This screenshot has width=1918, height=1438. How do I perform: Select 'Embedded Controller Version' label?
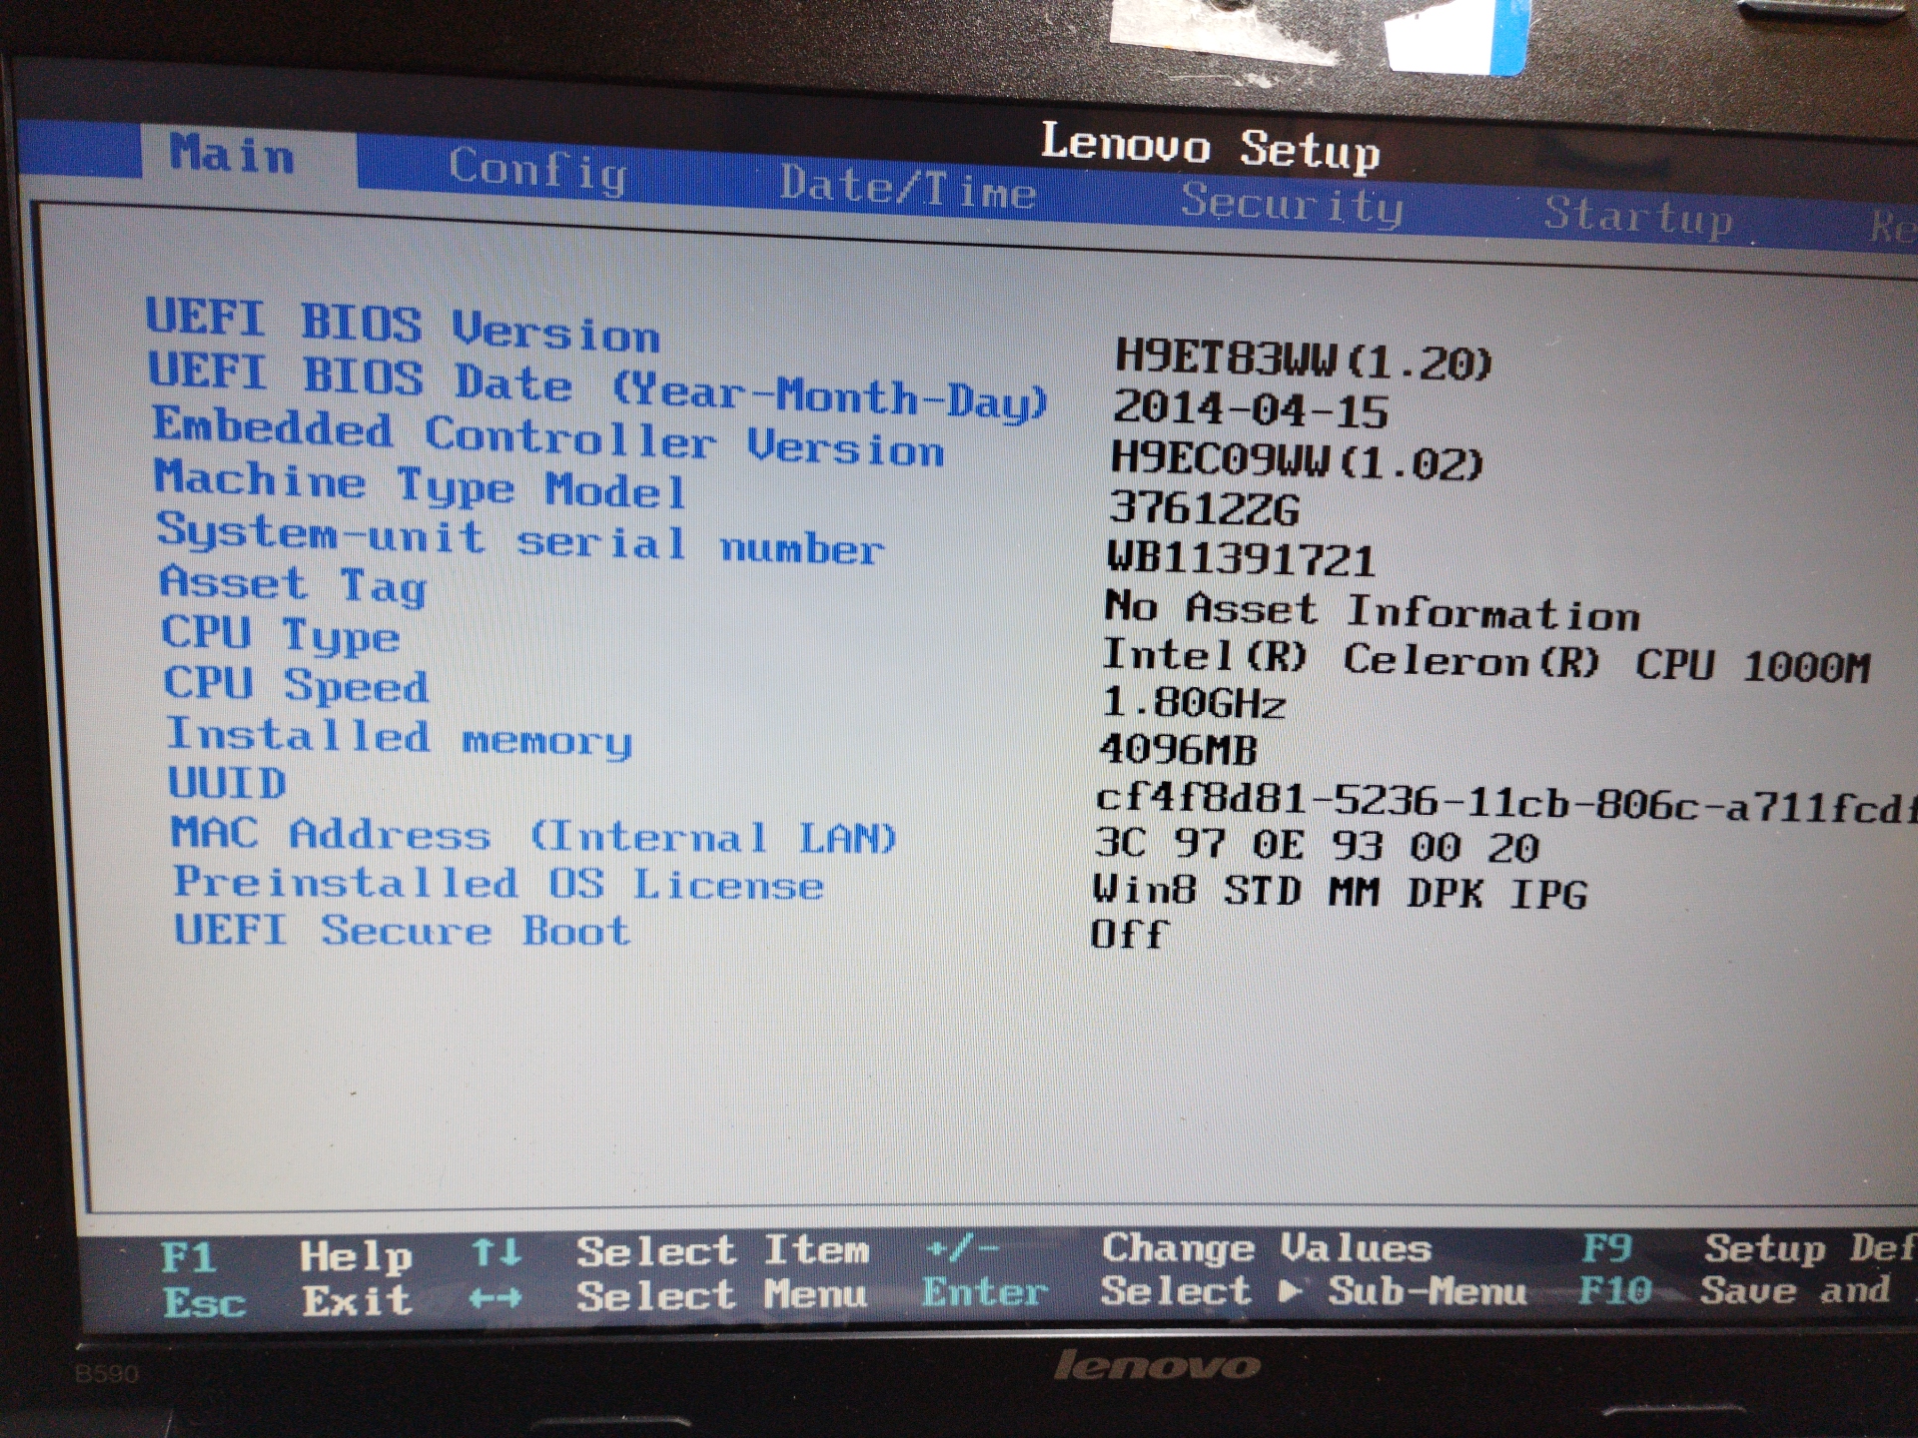click(548, 436)
